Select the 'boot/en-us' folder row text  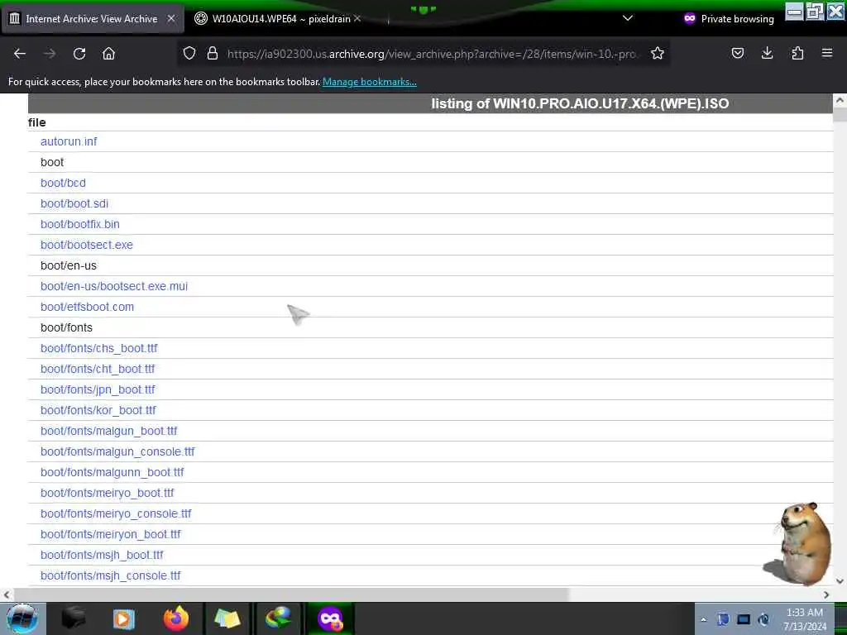[69, 265]
